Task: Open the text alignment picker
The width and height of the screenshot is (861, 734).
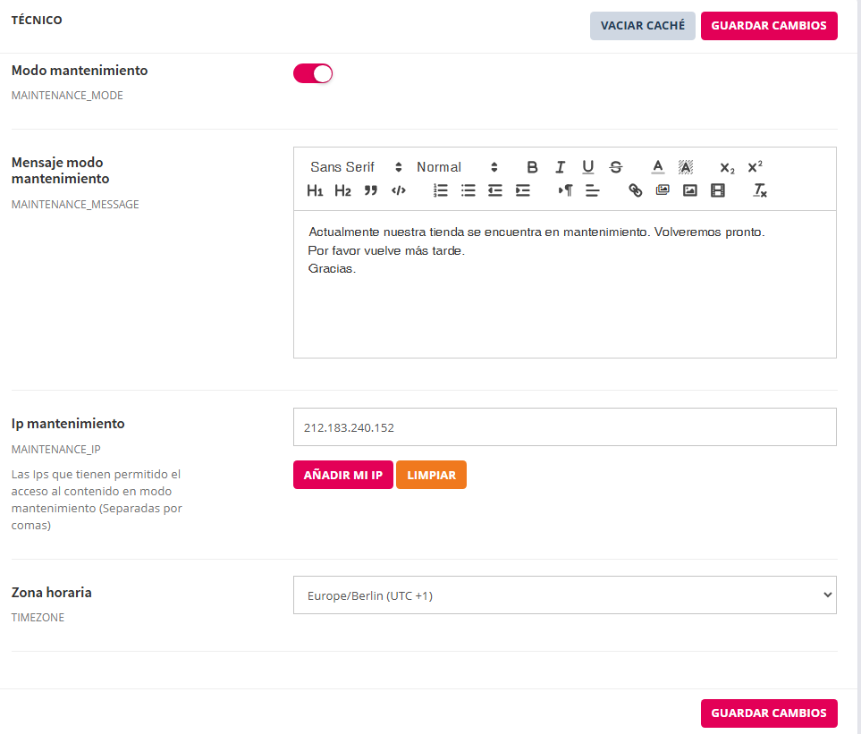Action: [x=592, y=190]
